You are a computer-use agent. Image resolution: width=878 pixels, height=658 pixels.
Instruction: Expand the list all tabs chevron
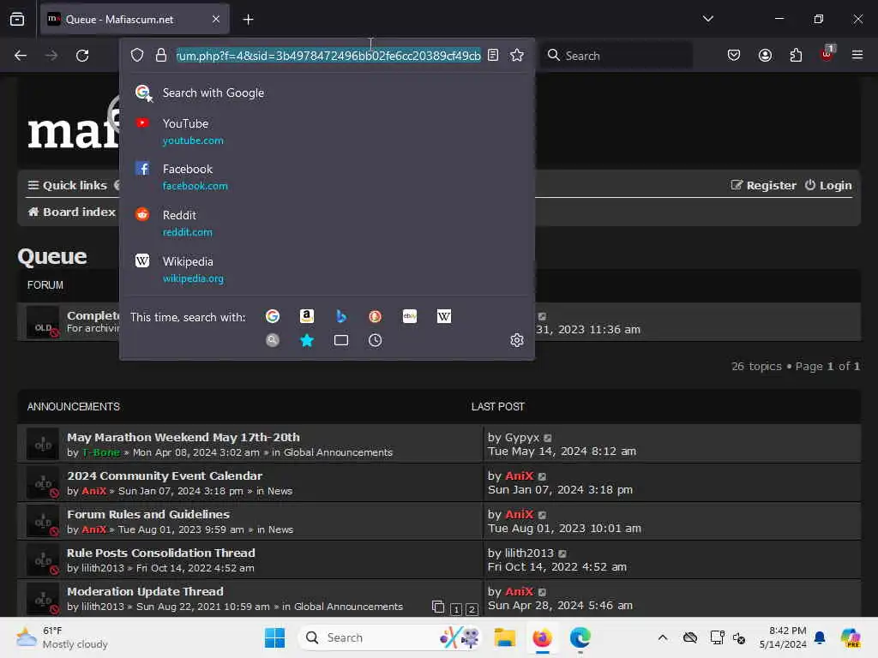point(707,19)
